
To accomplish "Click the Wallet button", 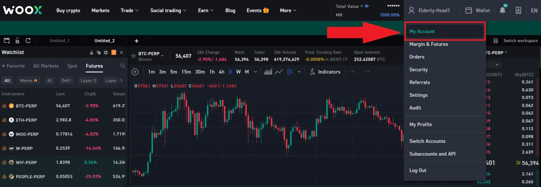I will pyautogui.click(x=477, y=10).
